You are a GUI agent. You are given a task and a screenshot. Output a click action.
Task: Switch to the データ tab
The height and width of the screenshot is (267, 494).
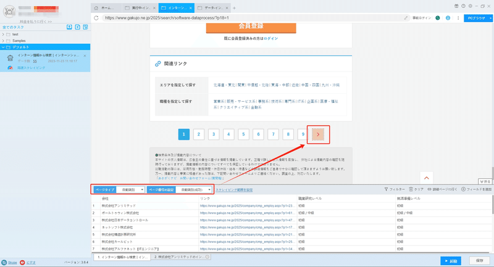(211, 8)
